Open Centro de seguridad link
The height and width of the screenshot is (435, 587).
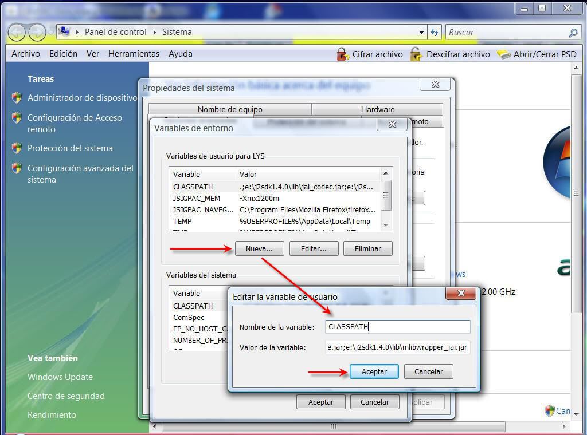(66, 396)
